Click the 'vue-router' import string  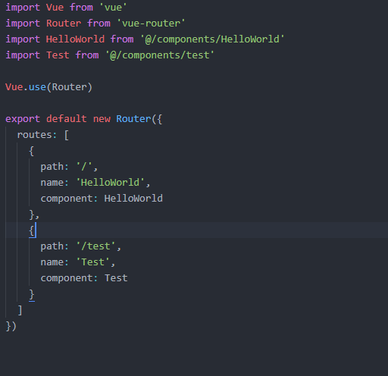click(151, 23)
